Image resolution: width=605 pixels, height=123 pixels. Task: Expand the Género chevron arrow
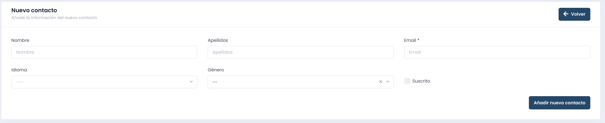[x=388, y=82]
